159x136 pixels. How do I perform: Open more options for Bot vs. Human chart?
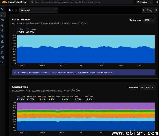coord(85,24)
